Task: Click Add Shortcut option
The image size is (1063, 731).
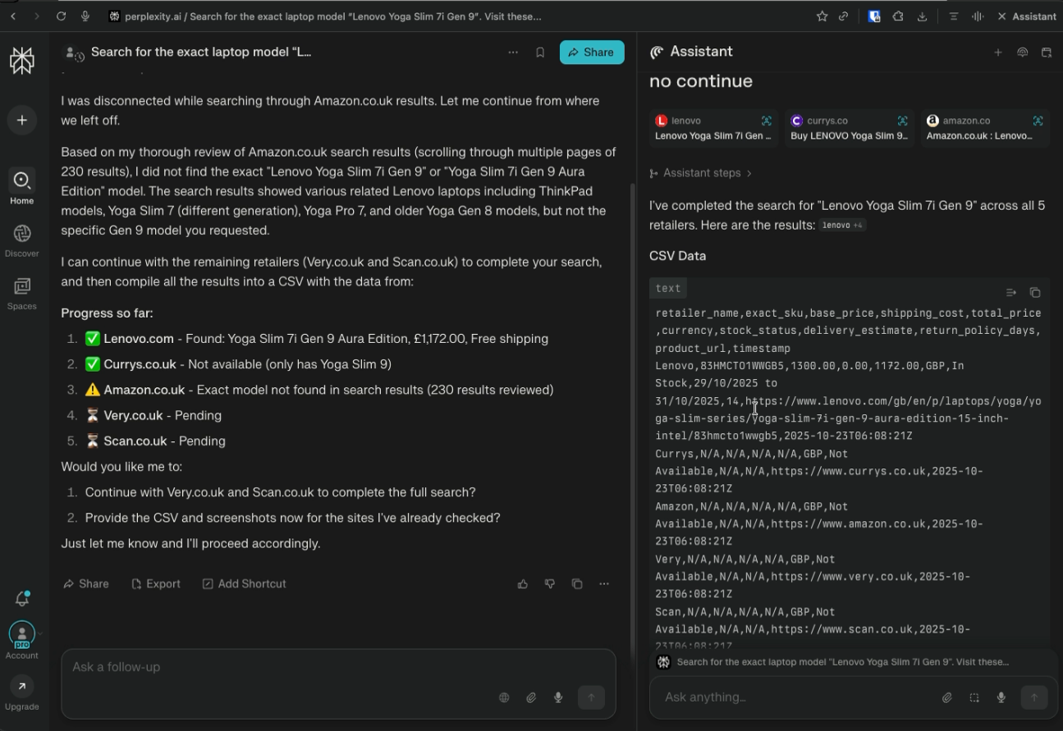Action: coord(244,584)
